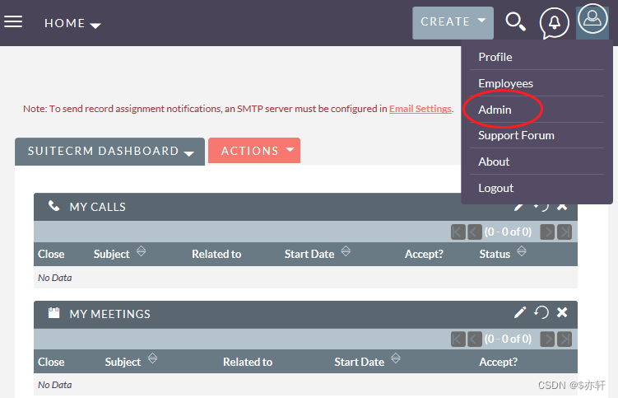Click Related to header in My Meetings

click(x=248, y=362)
